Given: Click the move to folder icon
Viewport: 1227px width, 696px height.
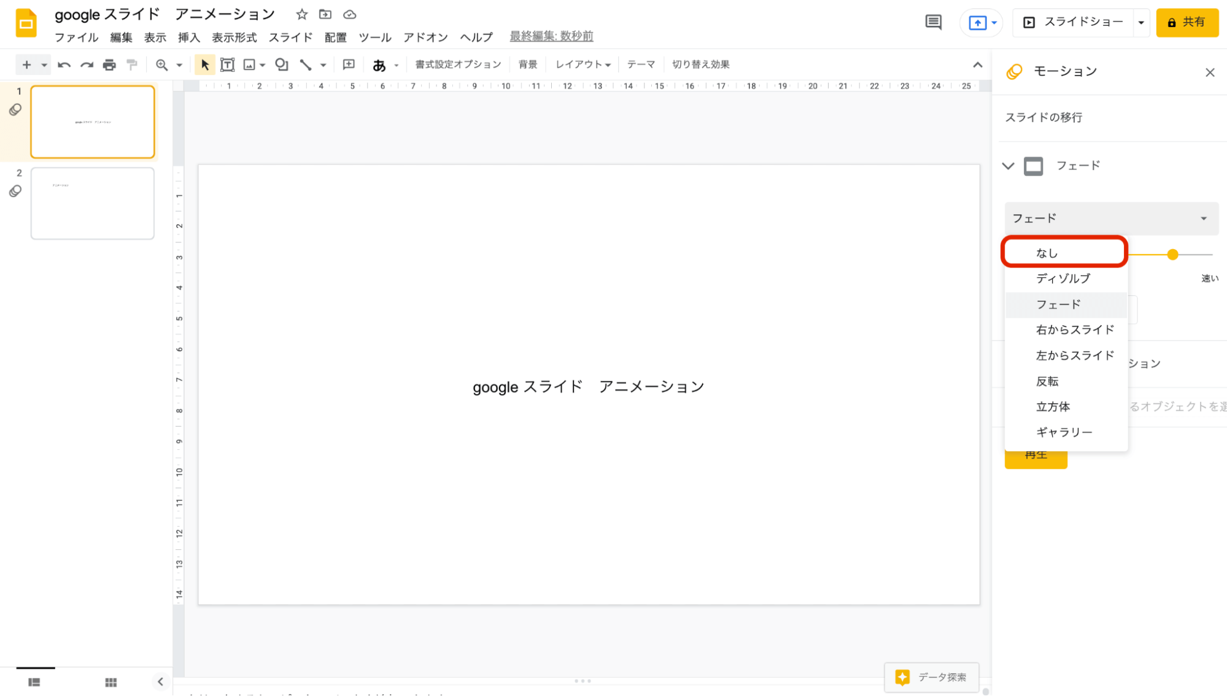Looking at the screenshot, I should (325, 14).
